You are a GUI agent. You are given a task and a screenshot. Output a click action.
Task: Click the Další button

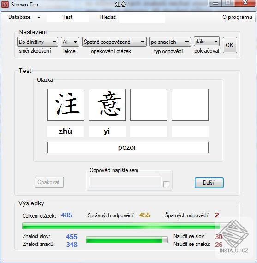(x=209, y=183)
